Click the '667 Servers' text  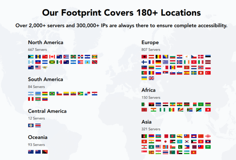[x=37, y=50]
